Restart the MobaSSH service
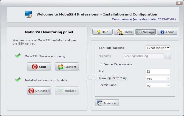The width and height of the screenshot is (184, 116). [x=67, y=66]
